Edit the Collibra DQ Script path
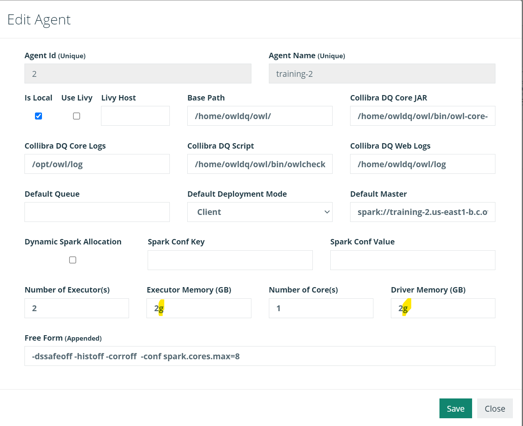This screenshot has height=426, width=523. pos(260,164)
